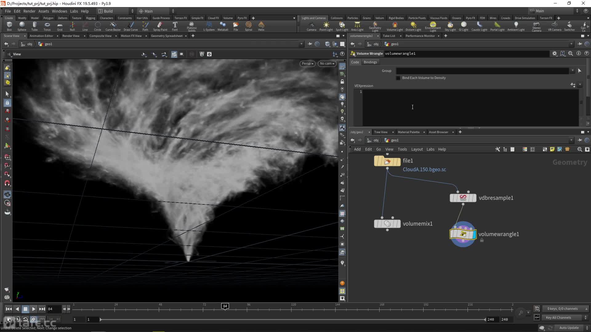591x332 pixels.
Task: Expand the Group field dropdown arrow
Action: 572,71
